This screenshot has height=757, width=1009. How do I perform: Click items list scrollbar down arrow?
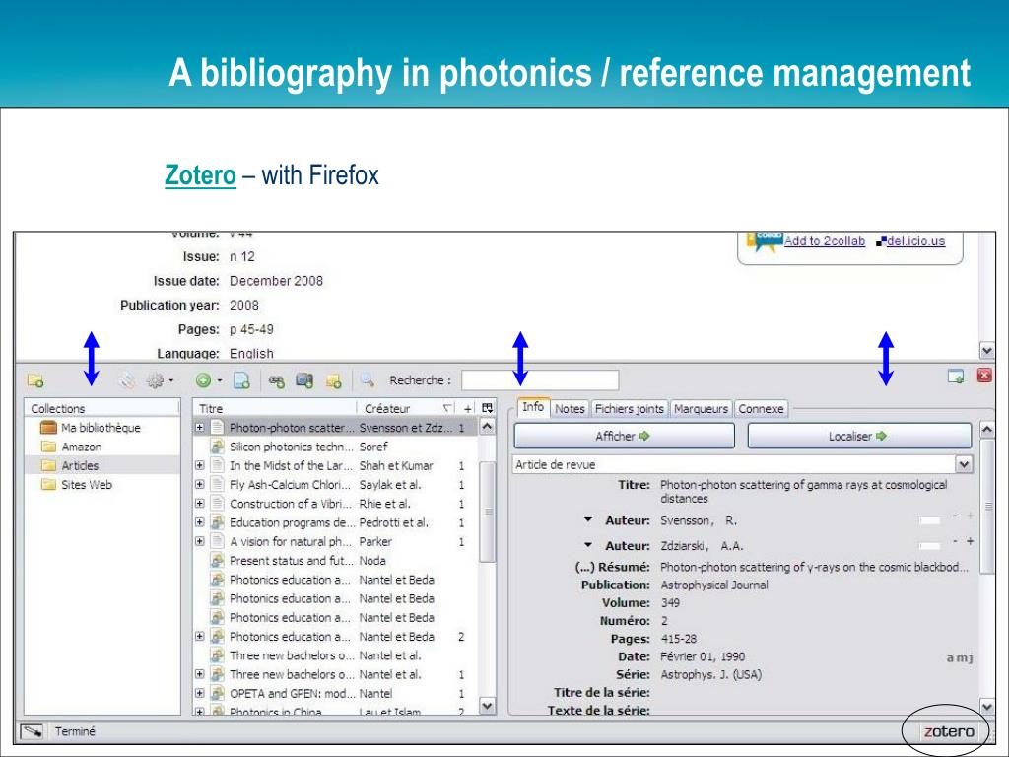click(487, 706)
